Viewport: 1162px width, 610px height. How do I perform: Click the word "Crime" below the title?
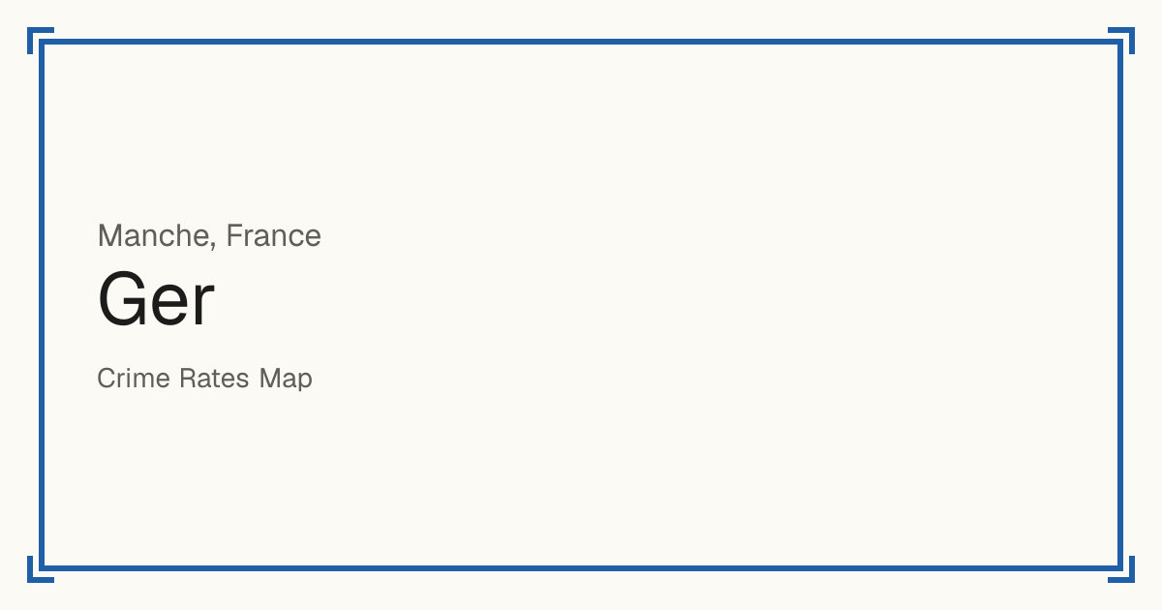coord(134,378)
